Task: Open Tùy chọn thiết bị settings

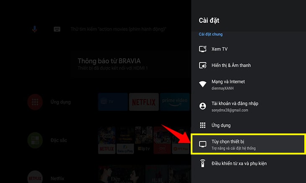Action: (x=247, y=144)
